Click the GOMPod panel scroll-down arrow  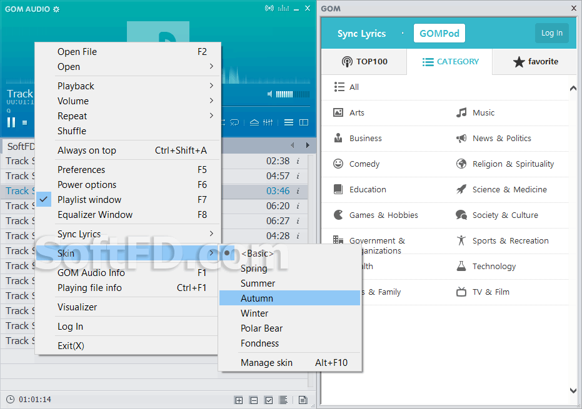[x=573, y=390]
